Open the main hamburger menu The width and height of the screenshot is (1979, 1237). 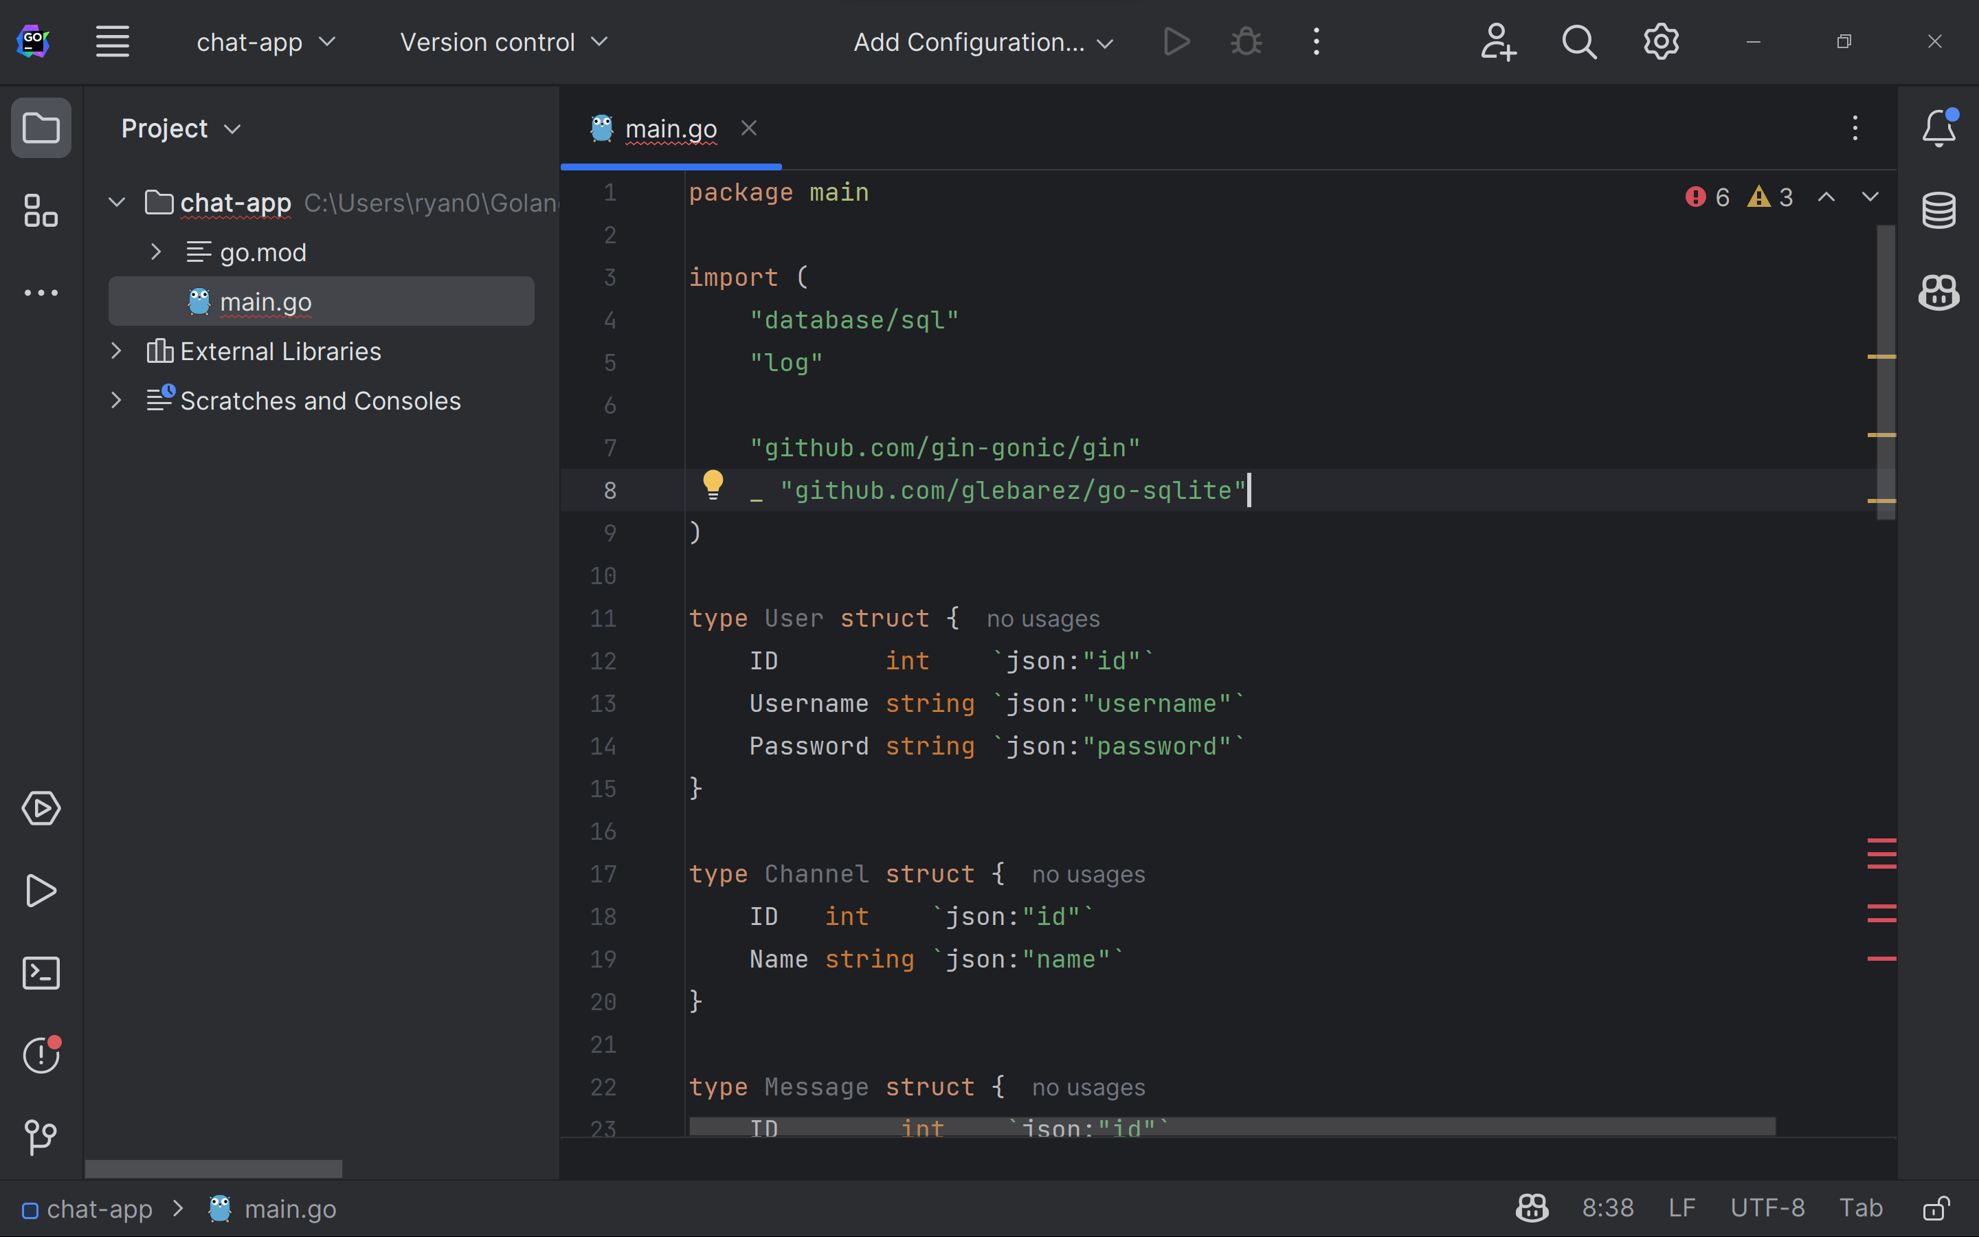[x=112, y=42]
